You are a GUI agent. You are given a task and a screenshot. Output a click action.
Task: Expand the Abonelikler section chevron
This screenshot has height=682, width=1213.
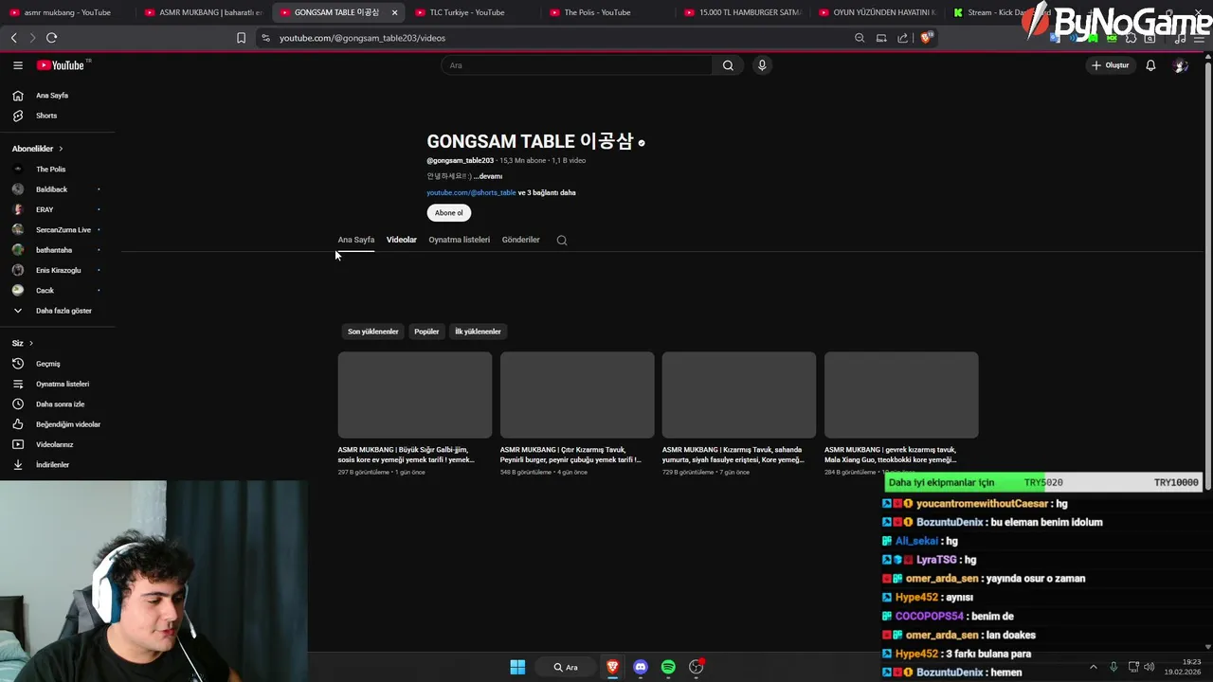[61, 149]
